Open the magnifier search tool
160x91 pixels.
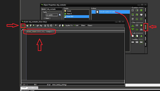[x=55, y=25]
